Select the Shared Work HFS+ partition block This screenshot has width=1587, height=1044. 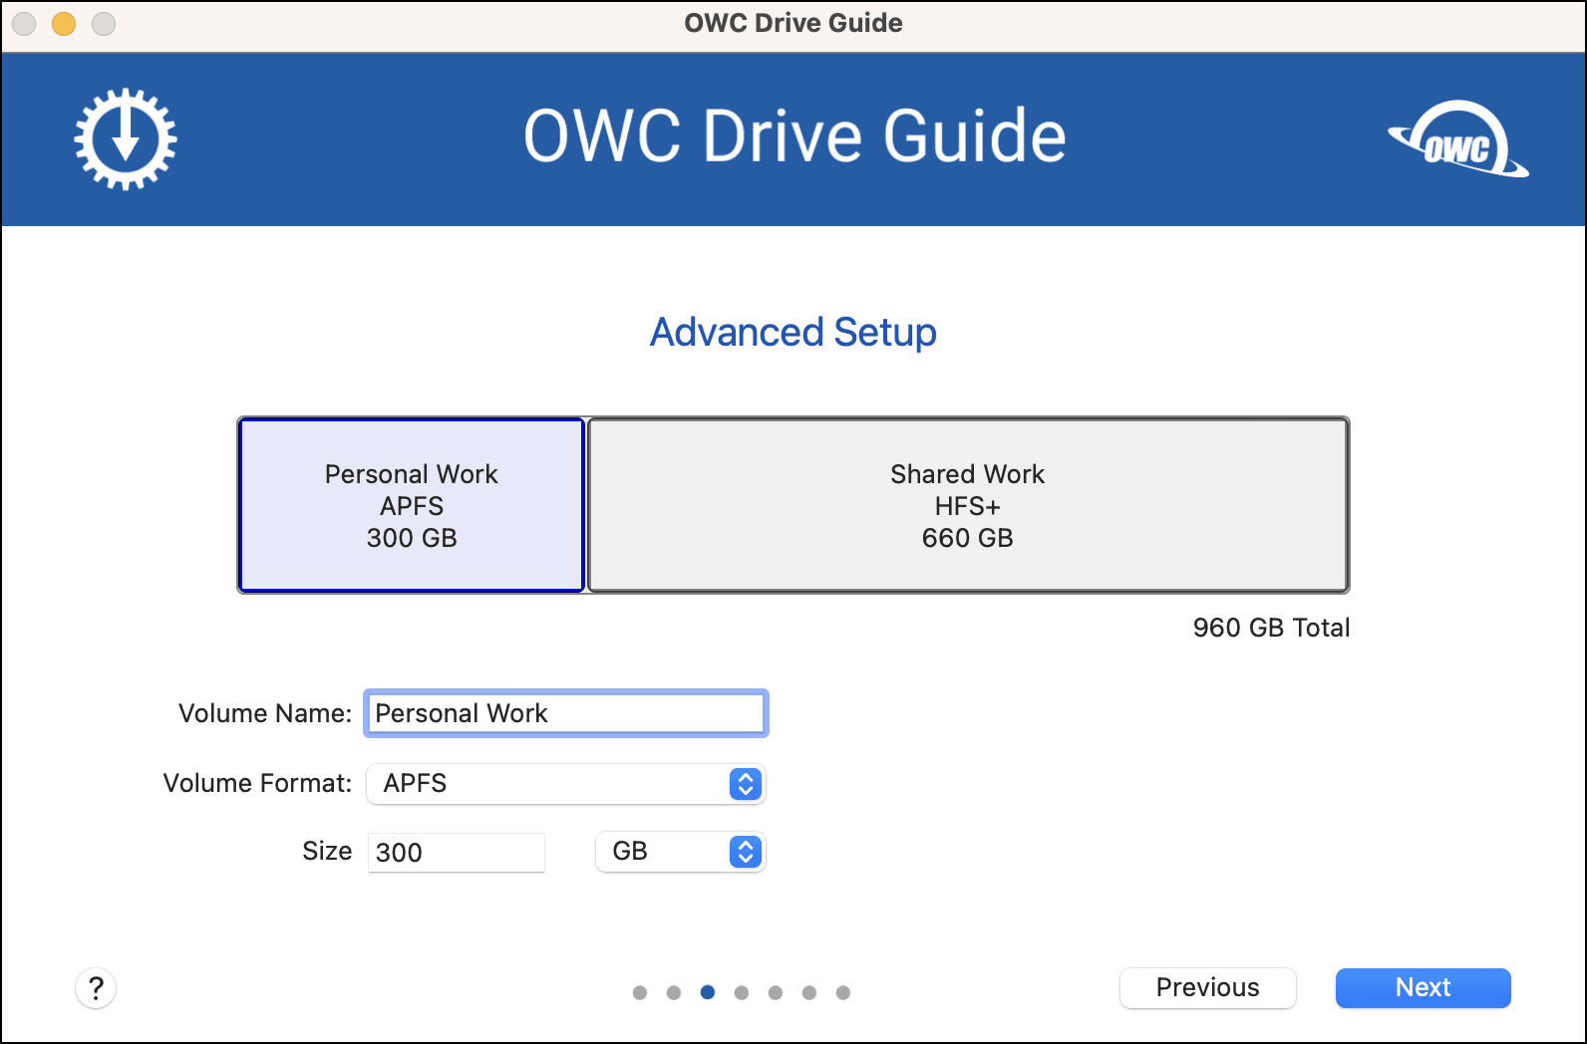(x=968, y=505)
